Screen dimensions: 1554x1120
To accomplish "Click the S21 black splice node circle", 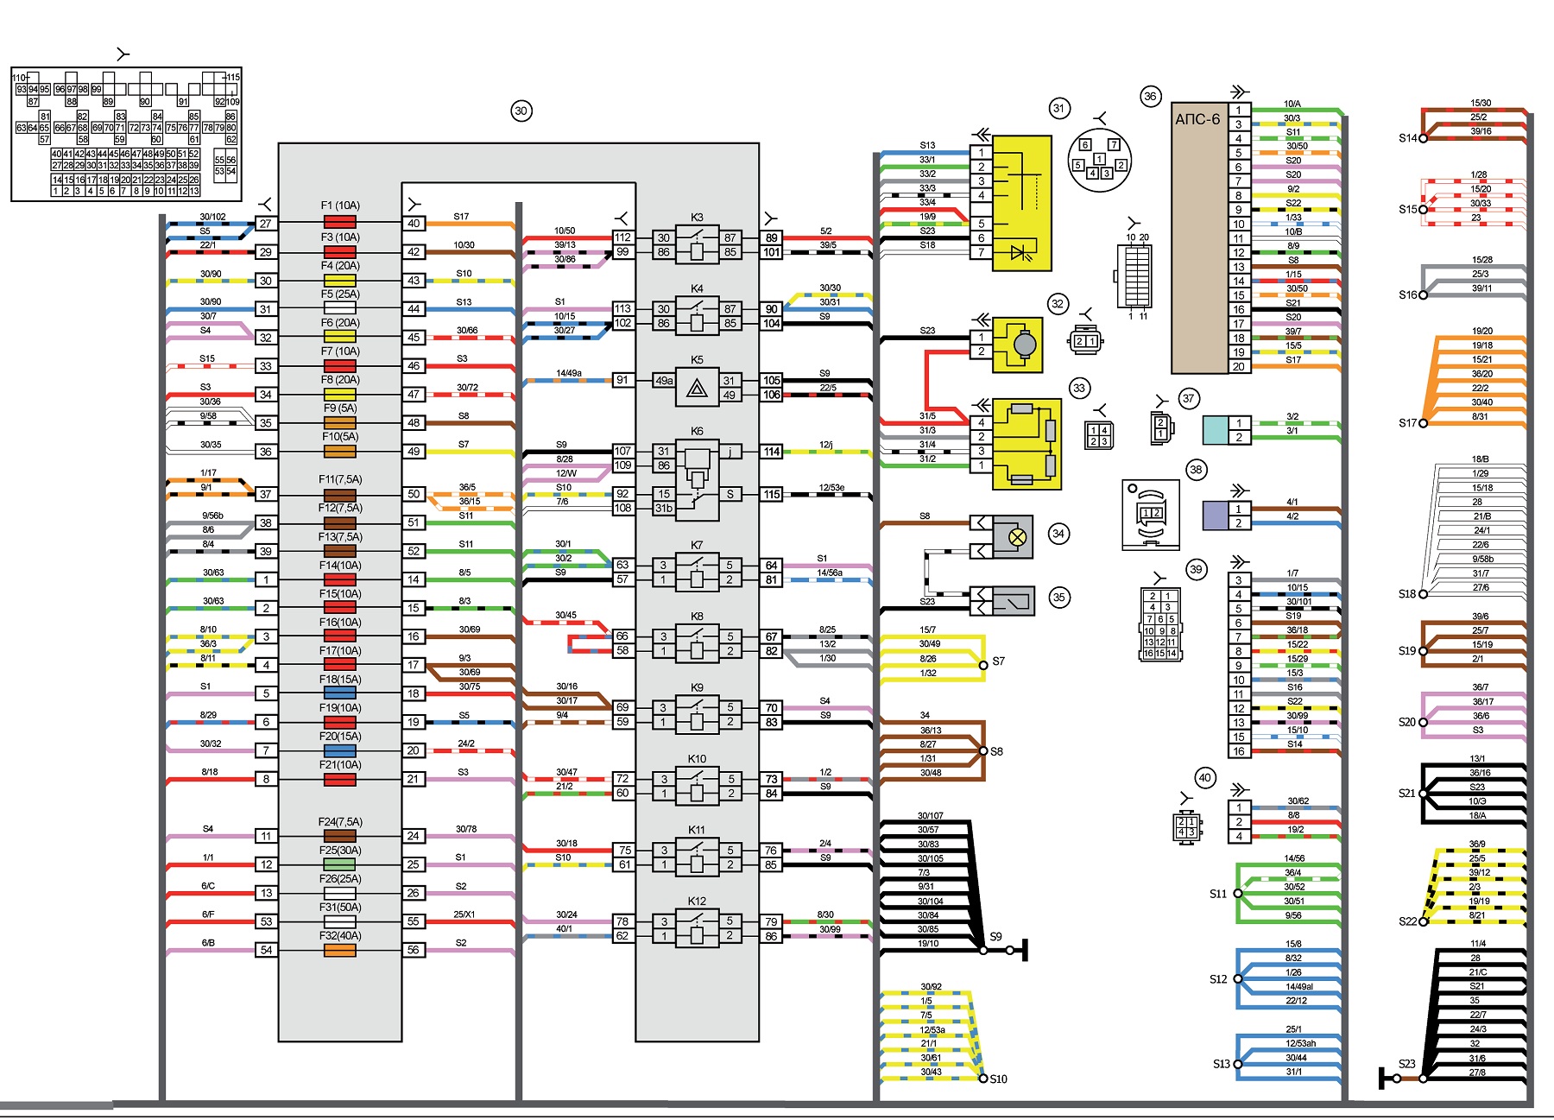I will pos(1424,794).
